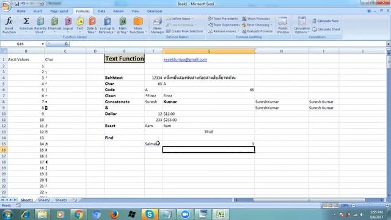Select the cell containing TRUE

(208, 132)
